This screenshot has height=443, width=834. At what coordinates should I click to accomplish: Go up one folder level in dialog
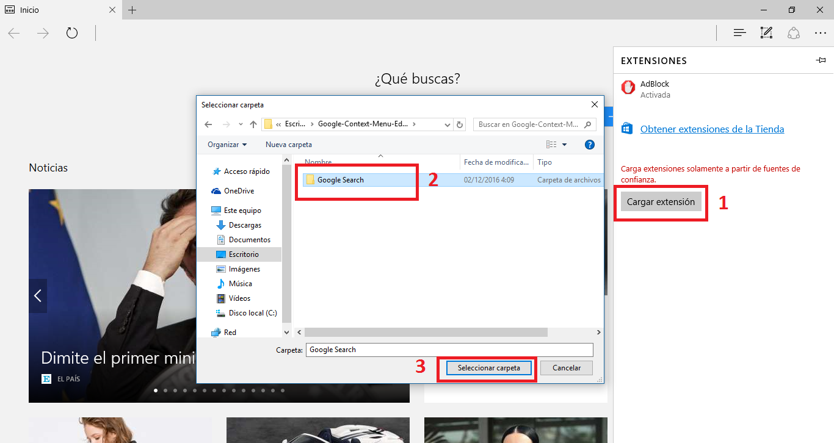click(253, 124)
